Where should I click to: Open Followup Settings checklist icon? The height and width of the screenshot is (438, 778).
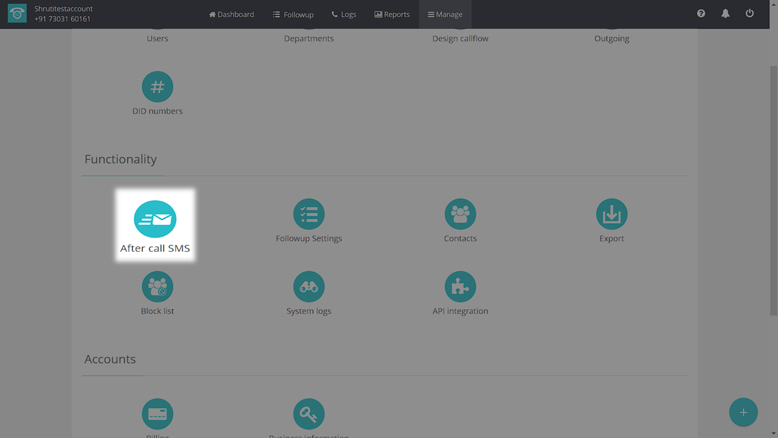(309, 214)
